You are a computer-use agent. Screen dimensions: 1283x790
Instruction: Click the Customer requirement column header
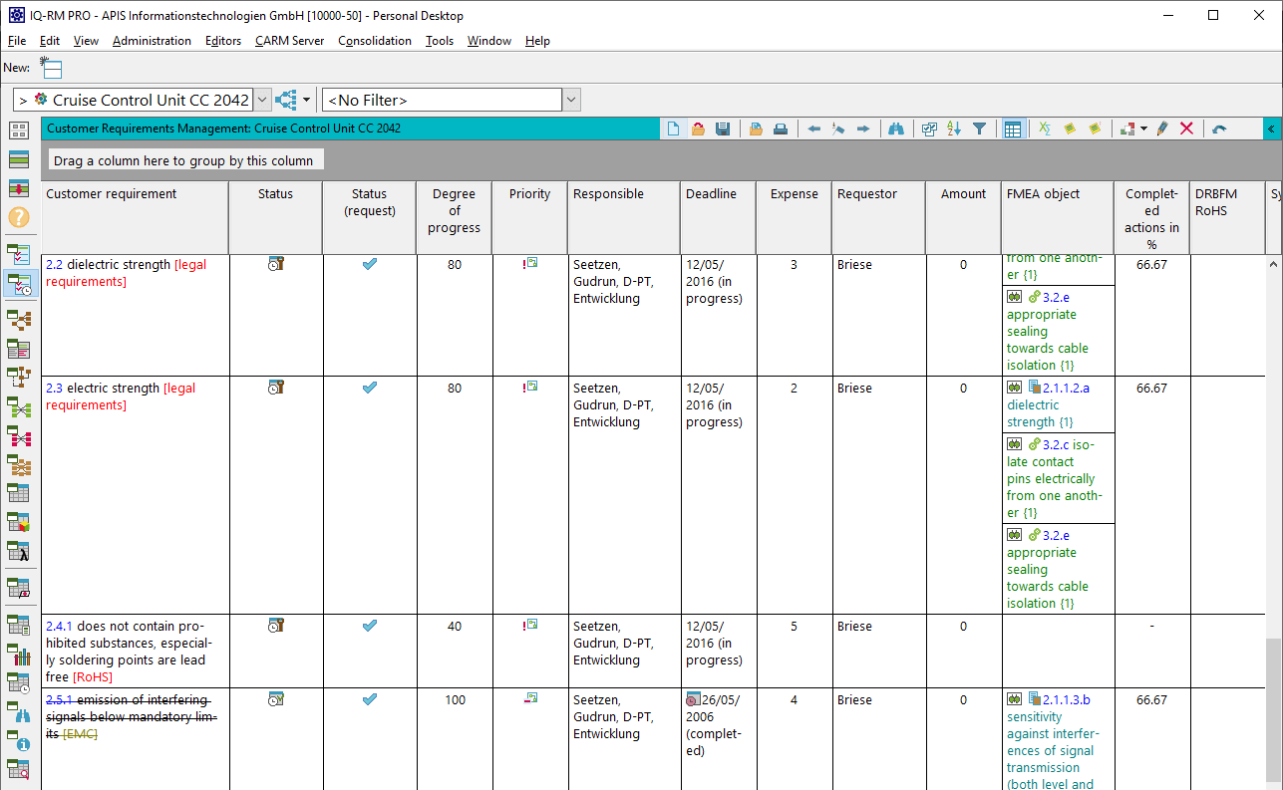135,217
